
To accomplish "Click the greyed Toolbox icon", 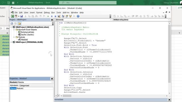I will [74, 16].
